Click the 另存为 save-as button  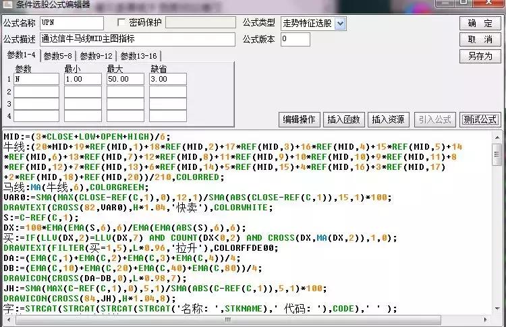(480, 57)
